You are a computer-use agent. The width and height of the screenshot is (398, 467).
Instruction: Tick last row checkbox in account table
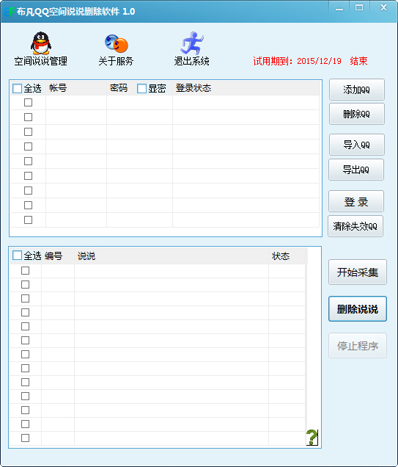[29, 220]
